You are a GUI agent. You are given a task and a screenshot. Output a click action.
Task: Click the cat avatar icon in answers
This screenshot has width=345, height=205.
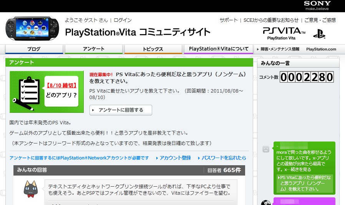click(31, 189)
